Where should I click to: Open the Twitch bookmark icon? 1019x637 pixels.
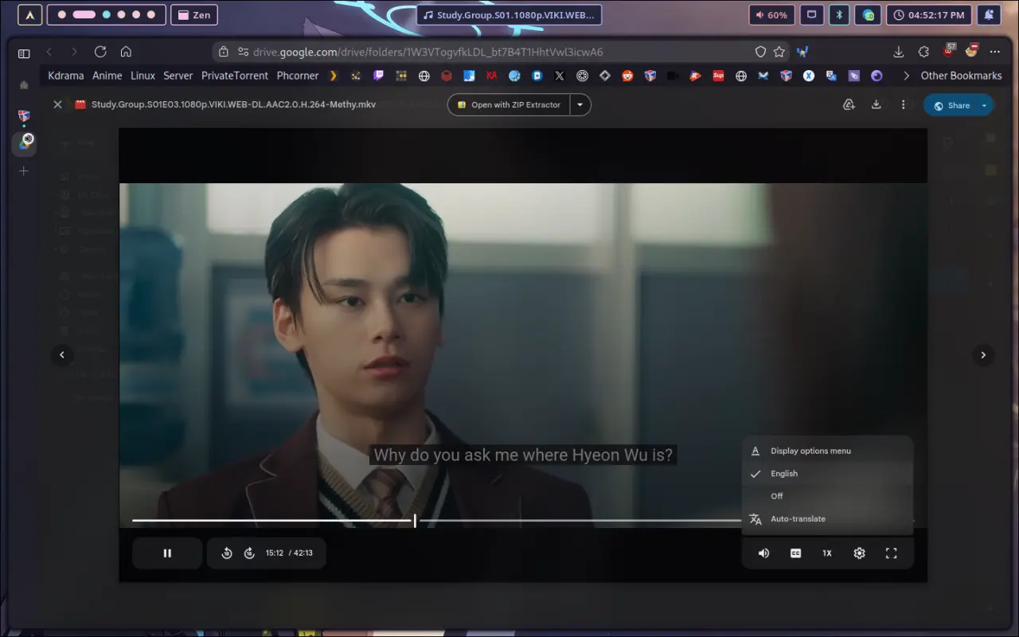(x=378, y=76)
